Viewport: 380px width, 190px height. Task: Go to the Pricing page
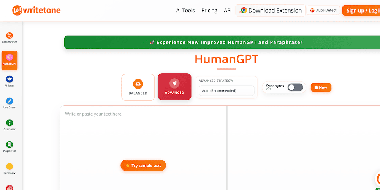[x=209, y=10]
